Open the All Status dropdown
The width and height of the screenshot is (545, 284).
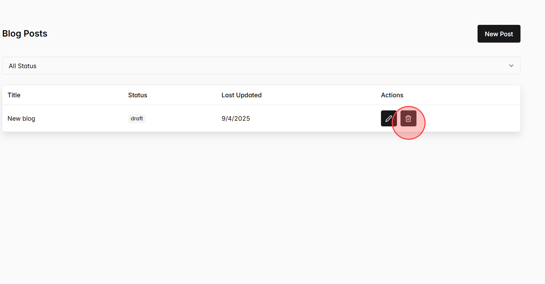[261, 66]
